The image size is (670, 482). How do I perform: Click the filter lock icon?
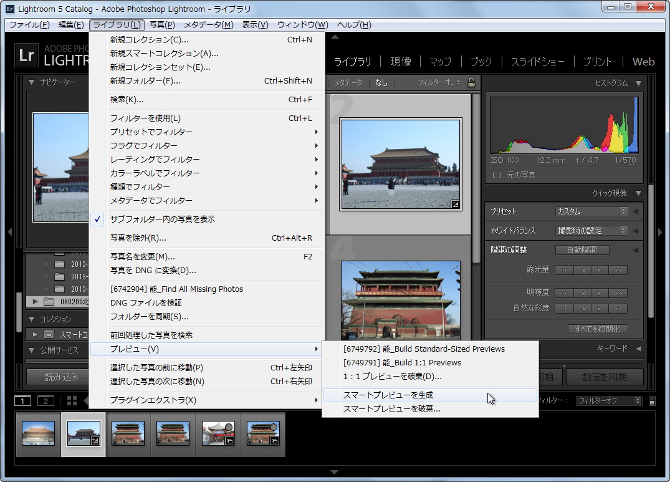[x=471, y=82]
